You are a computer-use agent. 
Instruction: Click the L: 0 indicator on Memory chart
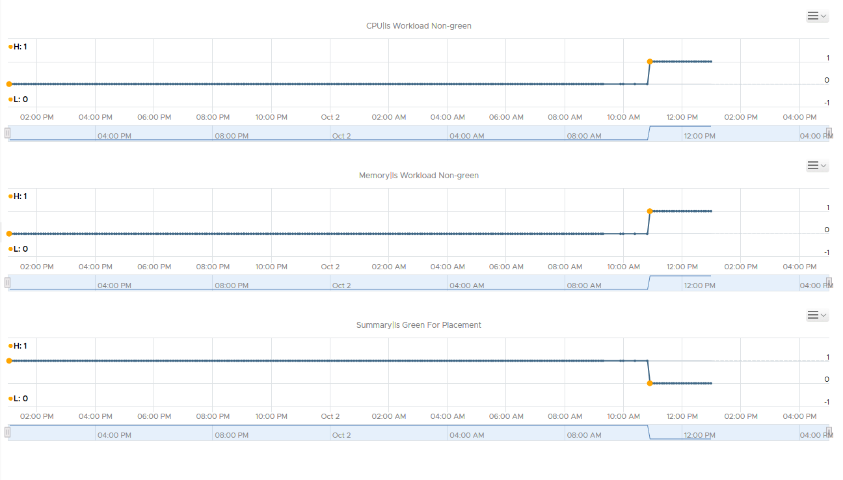click(x=18, y=249)
